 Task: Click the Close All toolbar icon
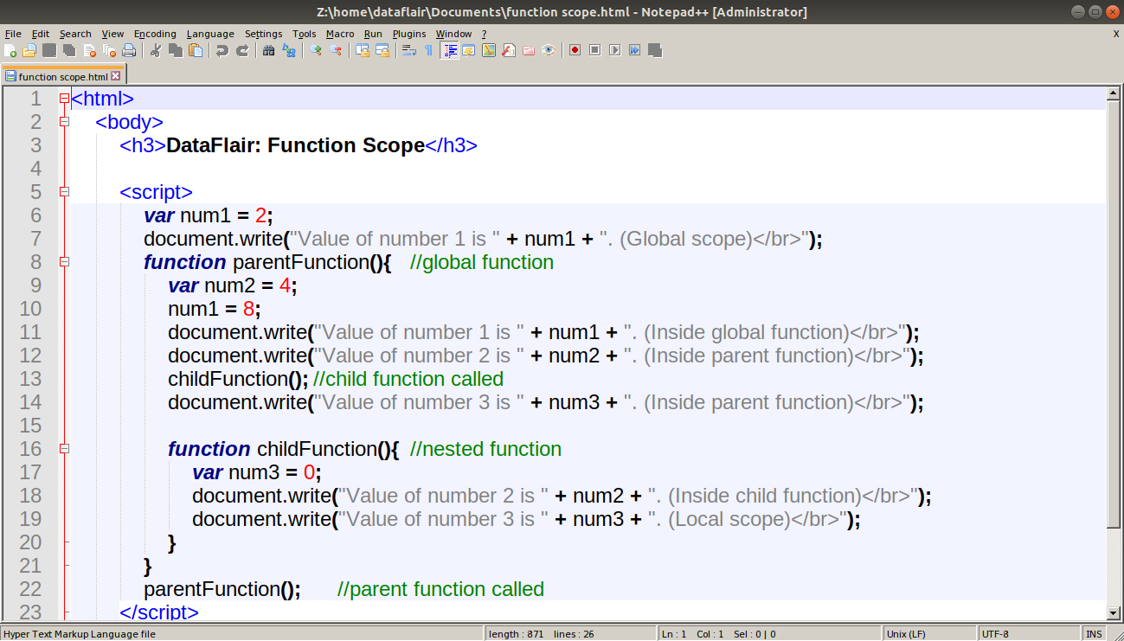click(108, 50)
